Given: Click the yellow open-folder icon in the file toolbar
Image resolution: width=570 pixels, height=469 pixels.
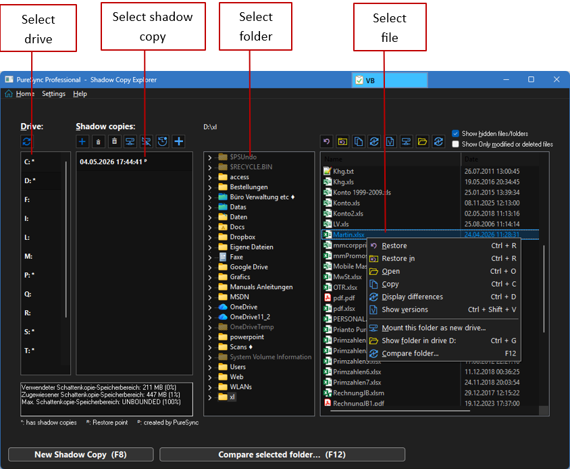Looking at the screenshot, I should click(422, 141).
